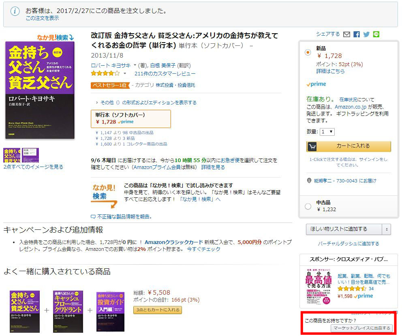The width and height of the screenshot is (402, 336).
Task: Click 1-Click sign-in prompt link
Action: (x=349, y=162)
